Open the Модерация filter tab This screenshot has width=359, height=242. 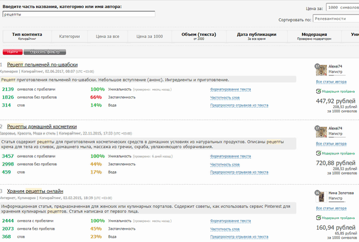314,36
